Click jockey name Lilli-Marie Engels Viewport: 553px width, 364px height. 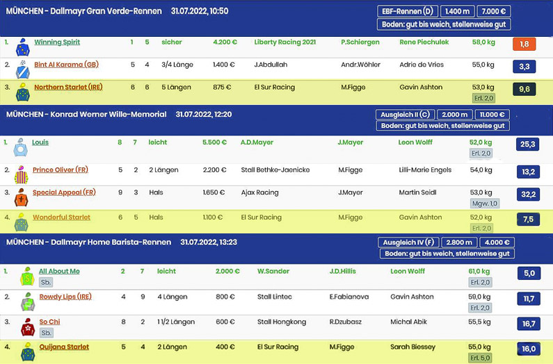click(425, 169)
